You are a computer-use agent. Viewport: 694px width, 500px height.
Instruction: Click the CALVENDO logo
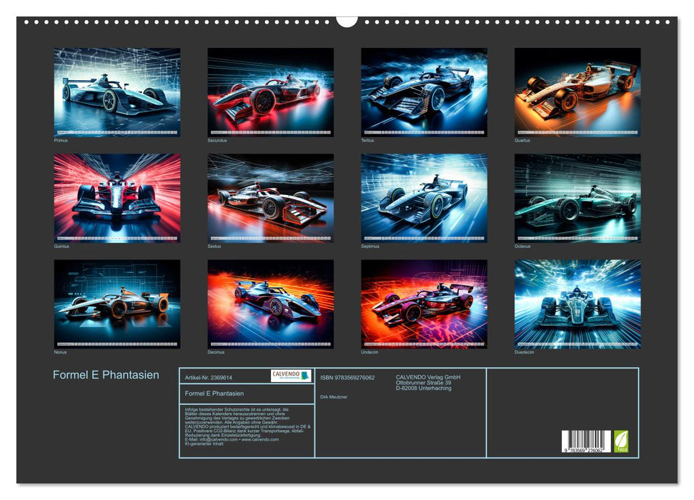tap(291, 376)
